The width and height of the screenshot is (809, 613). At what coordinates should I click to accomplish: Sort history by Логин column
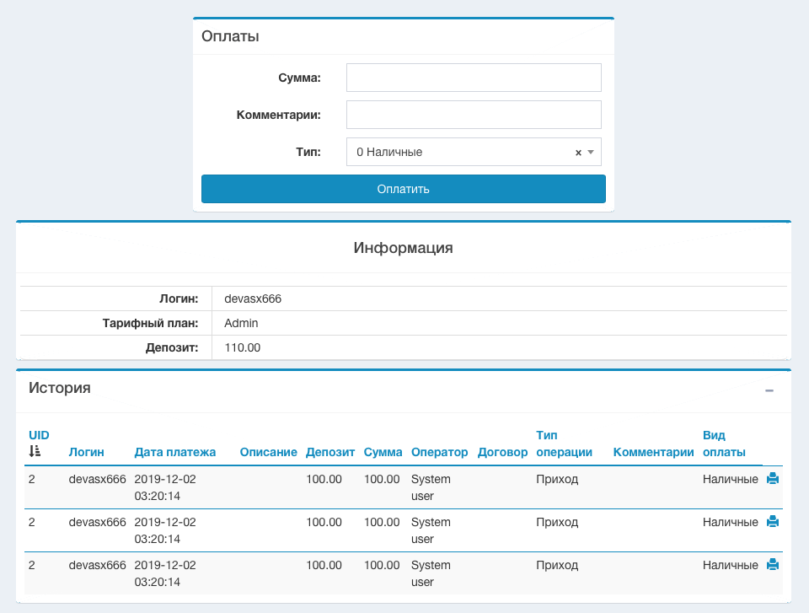point(87,452)
